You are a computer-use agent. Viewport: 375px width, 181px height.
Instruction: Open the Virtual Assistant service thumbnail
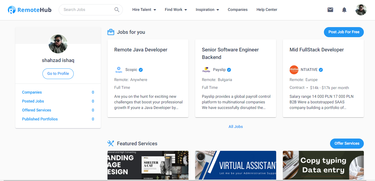click(236, 165)
